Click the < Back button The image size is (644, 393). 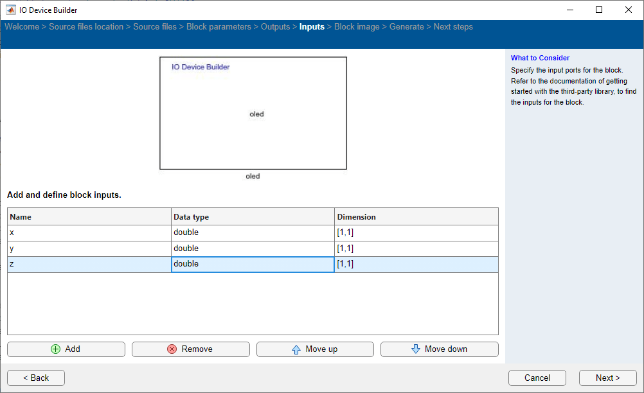click(35, 378)
